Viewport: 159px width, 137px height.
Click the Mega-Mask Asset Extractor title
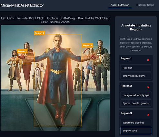point(22,5)
